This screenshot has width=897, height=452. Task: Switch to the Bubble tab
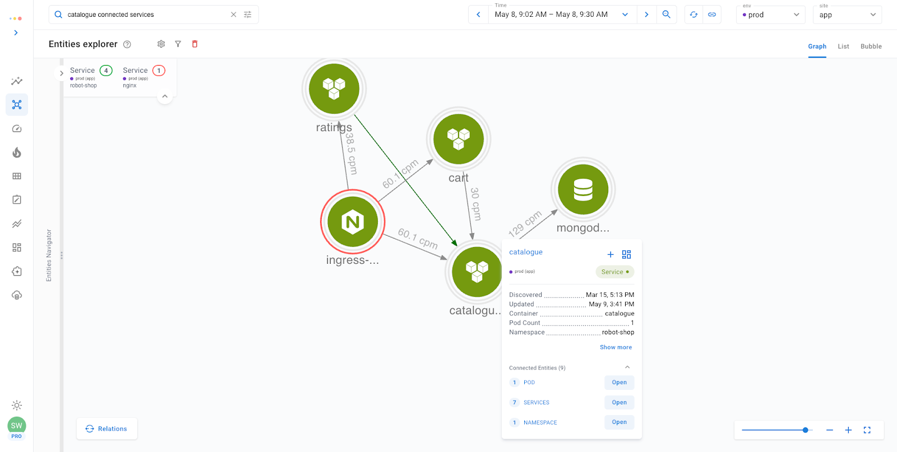pos(871,46)
